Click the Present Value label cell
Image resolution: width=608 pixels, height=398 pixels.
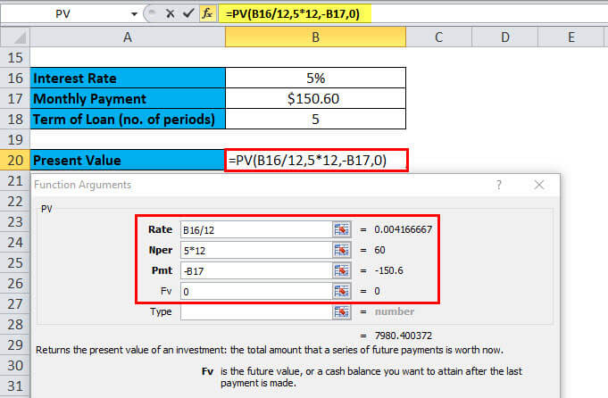(128, 160)
